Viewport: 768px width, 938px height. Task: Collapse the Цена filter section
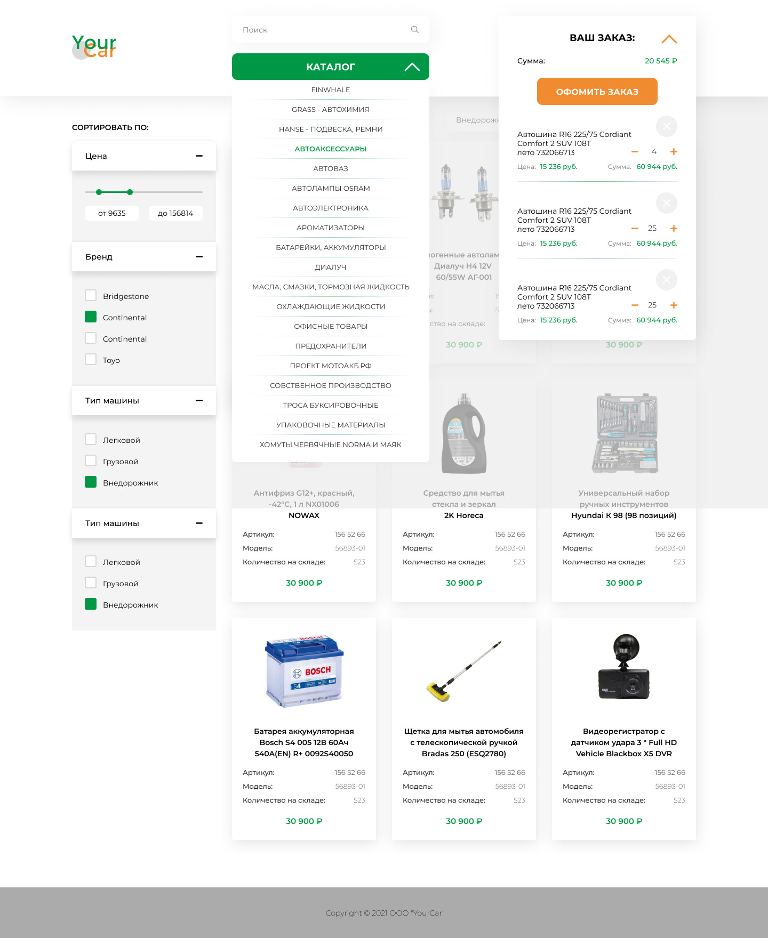click(199, 156)
